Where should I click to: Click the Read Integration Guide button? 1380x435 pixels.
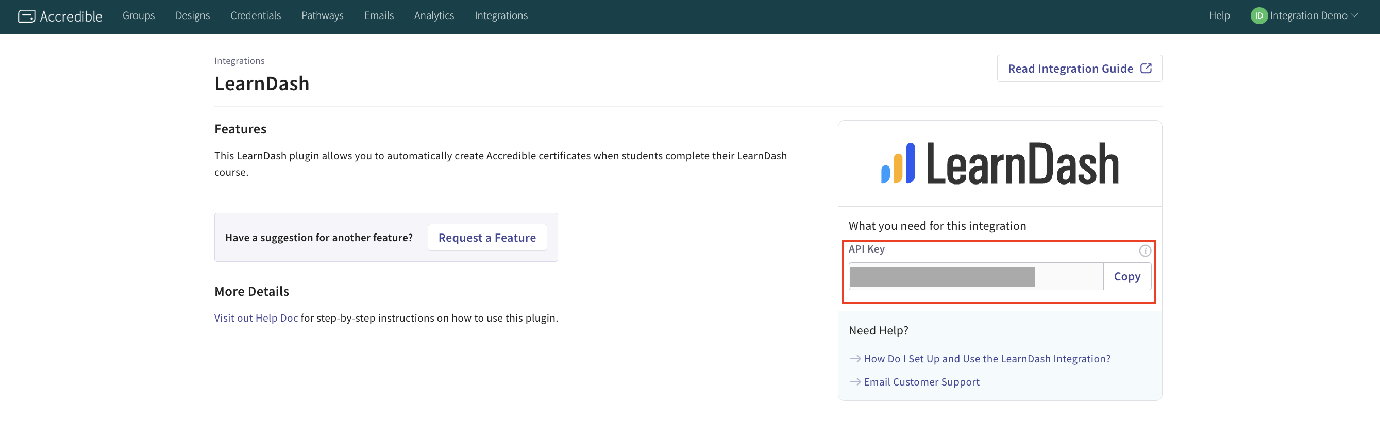click(x=1080, y=69)
